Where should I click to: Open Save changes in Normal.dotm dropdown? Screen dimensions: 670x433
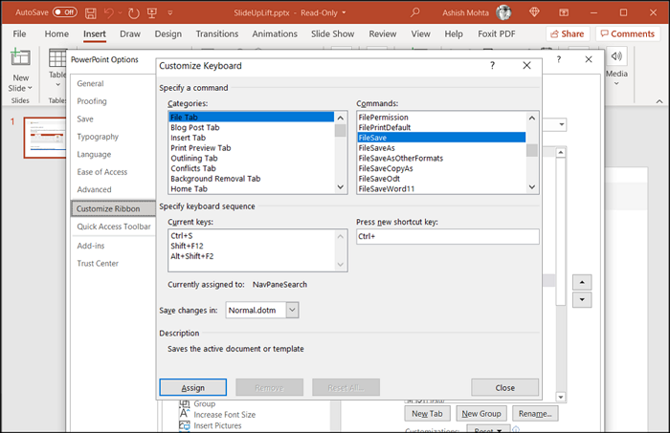point(292,310)
